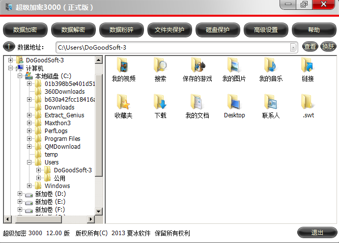
Task: Click tree vertical scrollbar down arrow
Action: tap(99, 211)
